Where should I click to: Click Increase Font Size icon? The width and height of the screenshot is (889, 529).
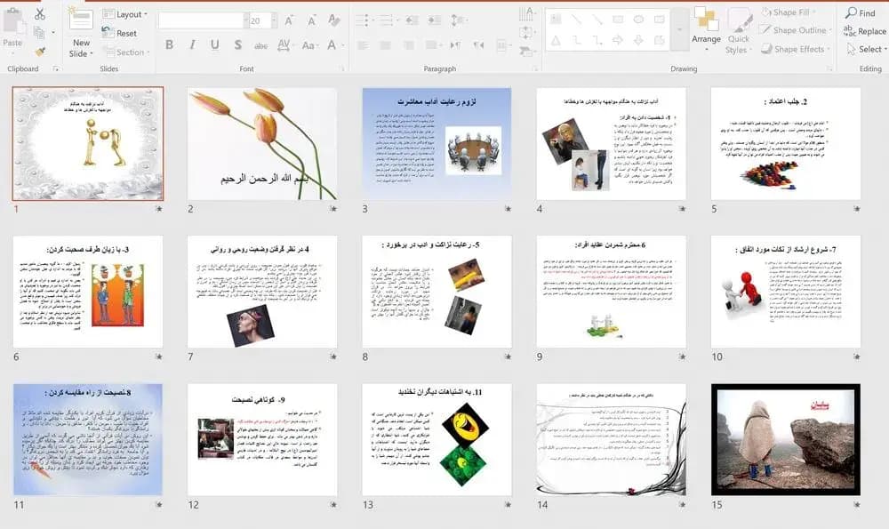289,21
